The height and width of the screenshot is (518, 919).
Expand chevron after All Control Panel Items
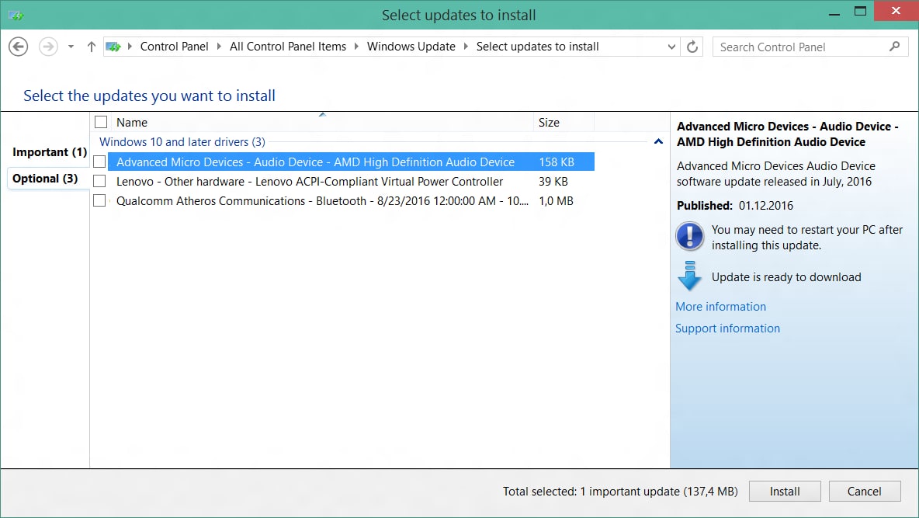(356, 47)
